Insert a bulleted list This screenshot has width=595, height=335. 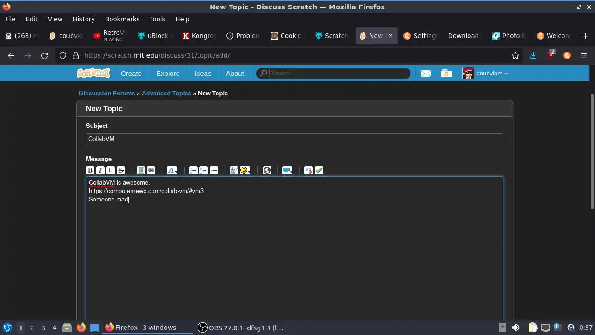point(193,170)
